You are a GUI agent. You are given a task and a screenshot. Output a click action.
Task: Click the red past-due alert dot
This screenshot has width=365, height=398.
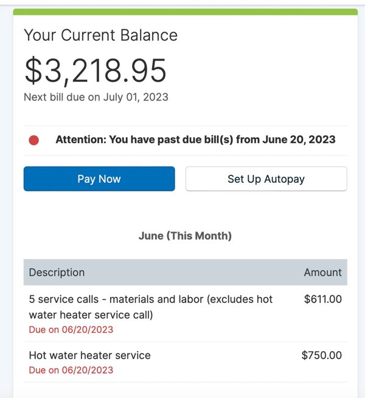(x=33, y=140)
